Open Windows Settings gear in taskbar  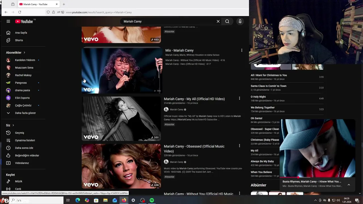coord(133,200)
